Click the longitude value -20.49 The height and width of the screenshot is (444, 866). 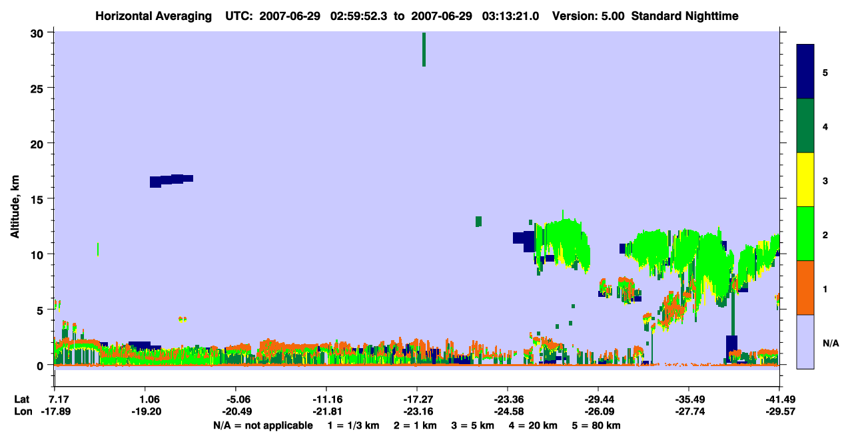pyautogui.click(x=236, y=412)
